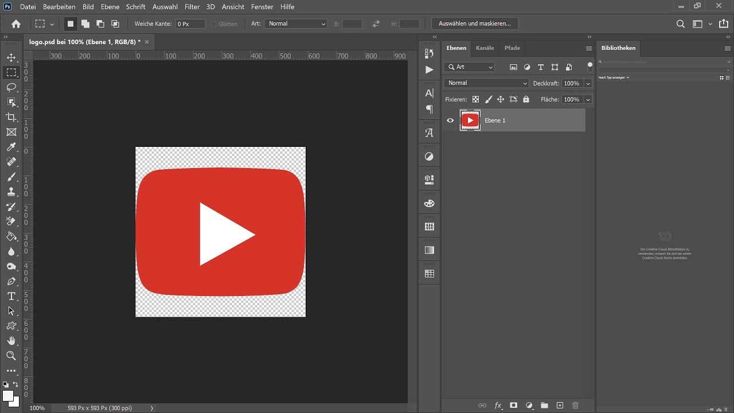Open the Art style dropdown in options bar
The width and height of the screenshot is (734, 413).
pos(296,24)
